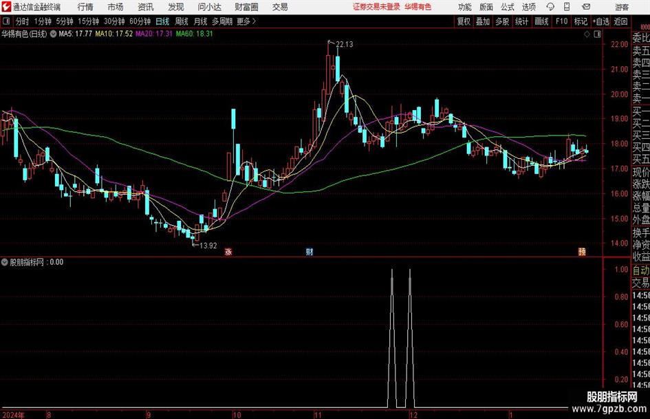The image size is (650, 419).
Task: Toggle the left sidebar panel icon
Action: pos(6,21)
